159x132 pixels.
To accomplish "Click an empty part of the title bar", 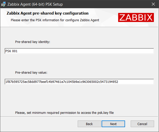I will click(107, 4).
